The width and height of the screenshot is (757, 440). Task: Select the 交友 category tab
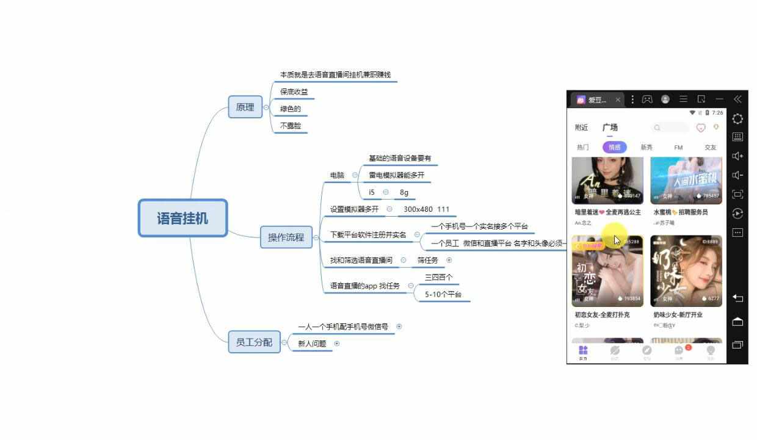pos(710,147)
